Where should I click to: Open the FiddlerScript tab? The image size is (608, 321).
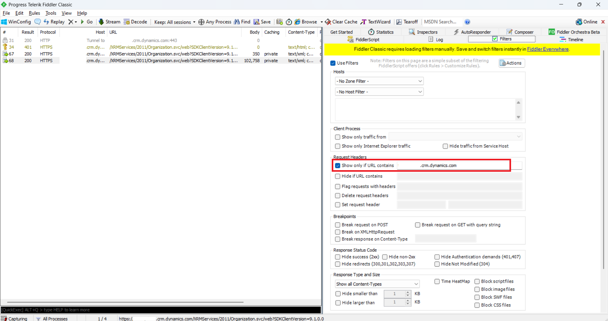tap(363, 40)
